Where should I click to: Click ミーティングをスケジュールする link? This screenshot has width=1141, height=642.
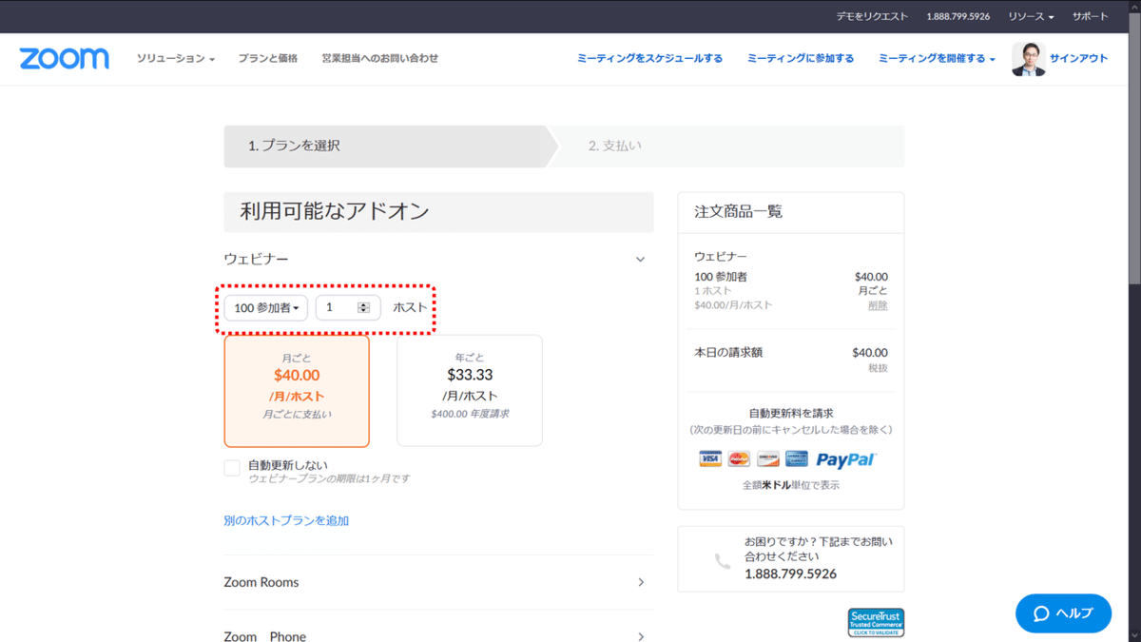coord(649,59)
